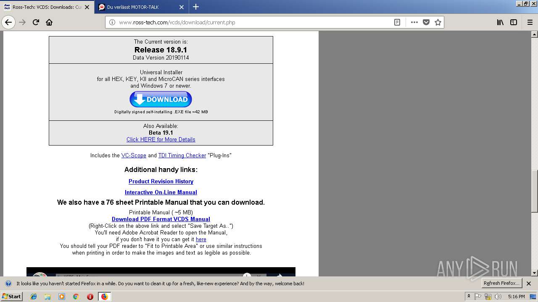Click the Action Center flag icon

coord(478,297)
